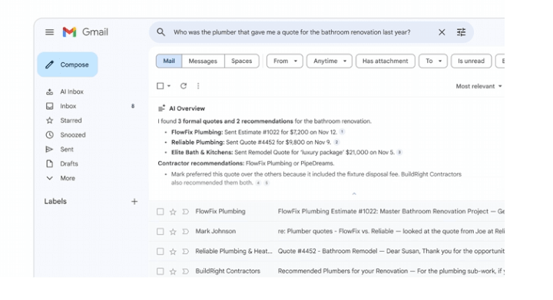Open citation 2 after Reliable Plumbing
Screen dimensions: 553x300
336,142
